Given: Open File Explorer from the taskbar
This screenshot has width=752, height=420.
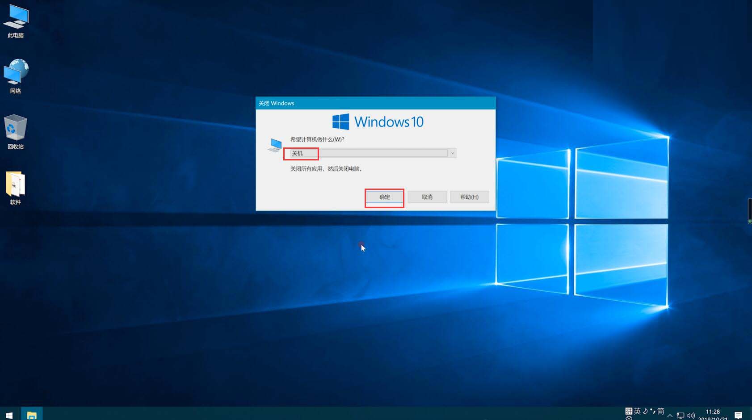Looking at the screenshot, I should [x=32, y=415].
